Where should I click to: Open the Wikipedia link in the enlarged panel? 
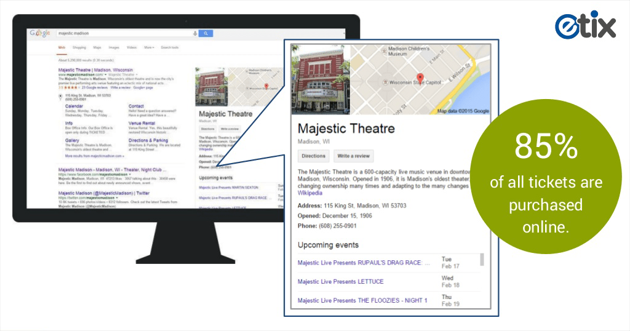coord(310,193)
